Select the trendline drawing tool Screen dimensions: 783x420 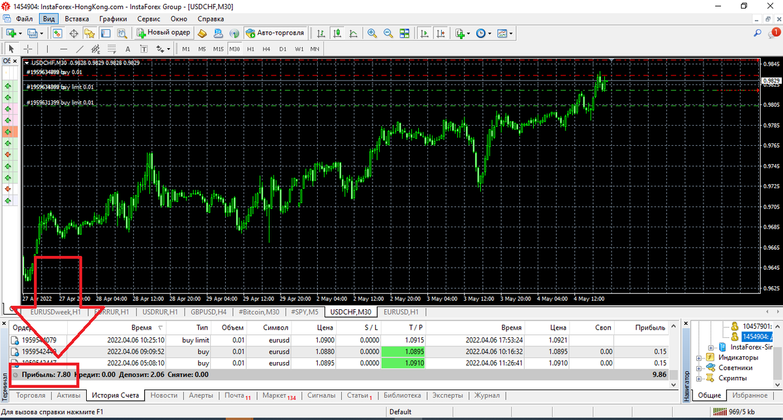click(x=80, y=49)
